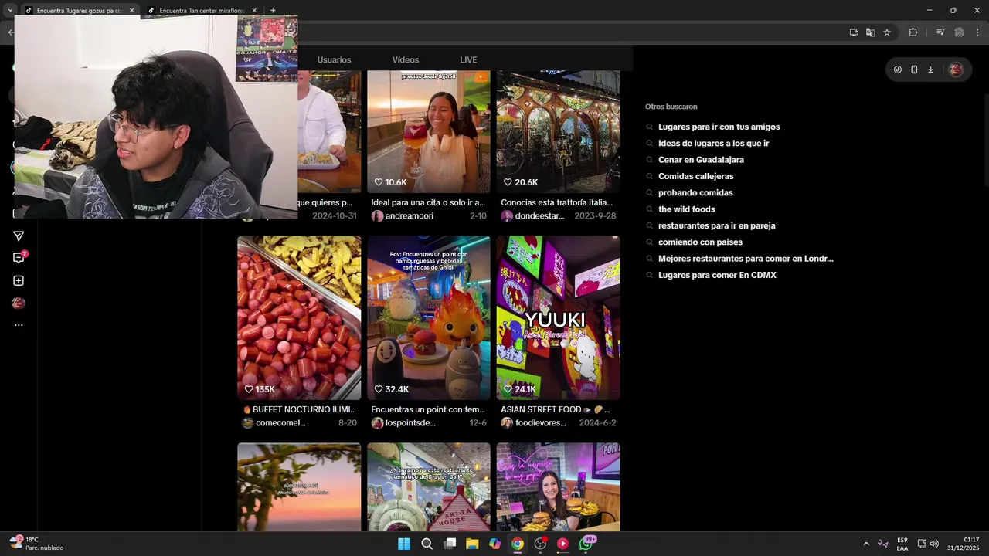The height and width of the screenshot is (556, 989).
Task: Click the download desktop app arrow icon
Action: [x=930, y=69]
